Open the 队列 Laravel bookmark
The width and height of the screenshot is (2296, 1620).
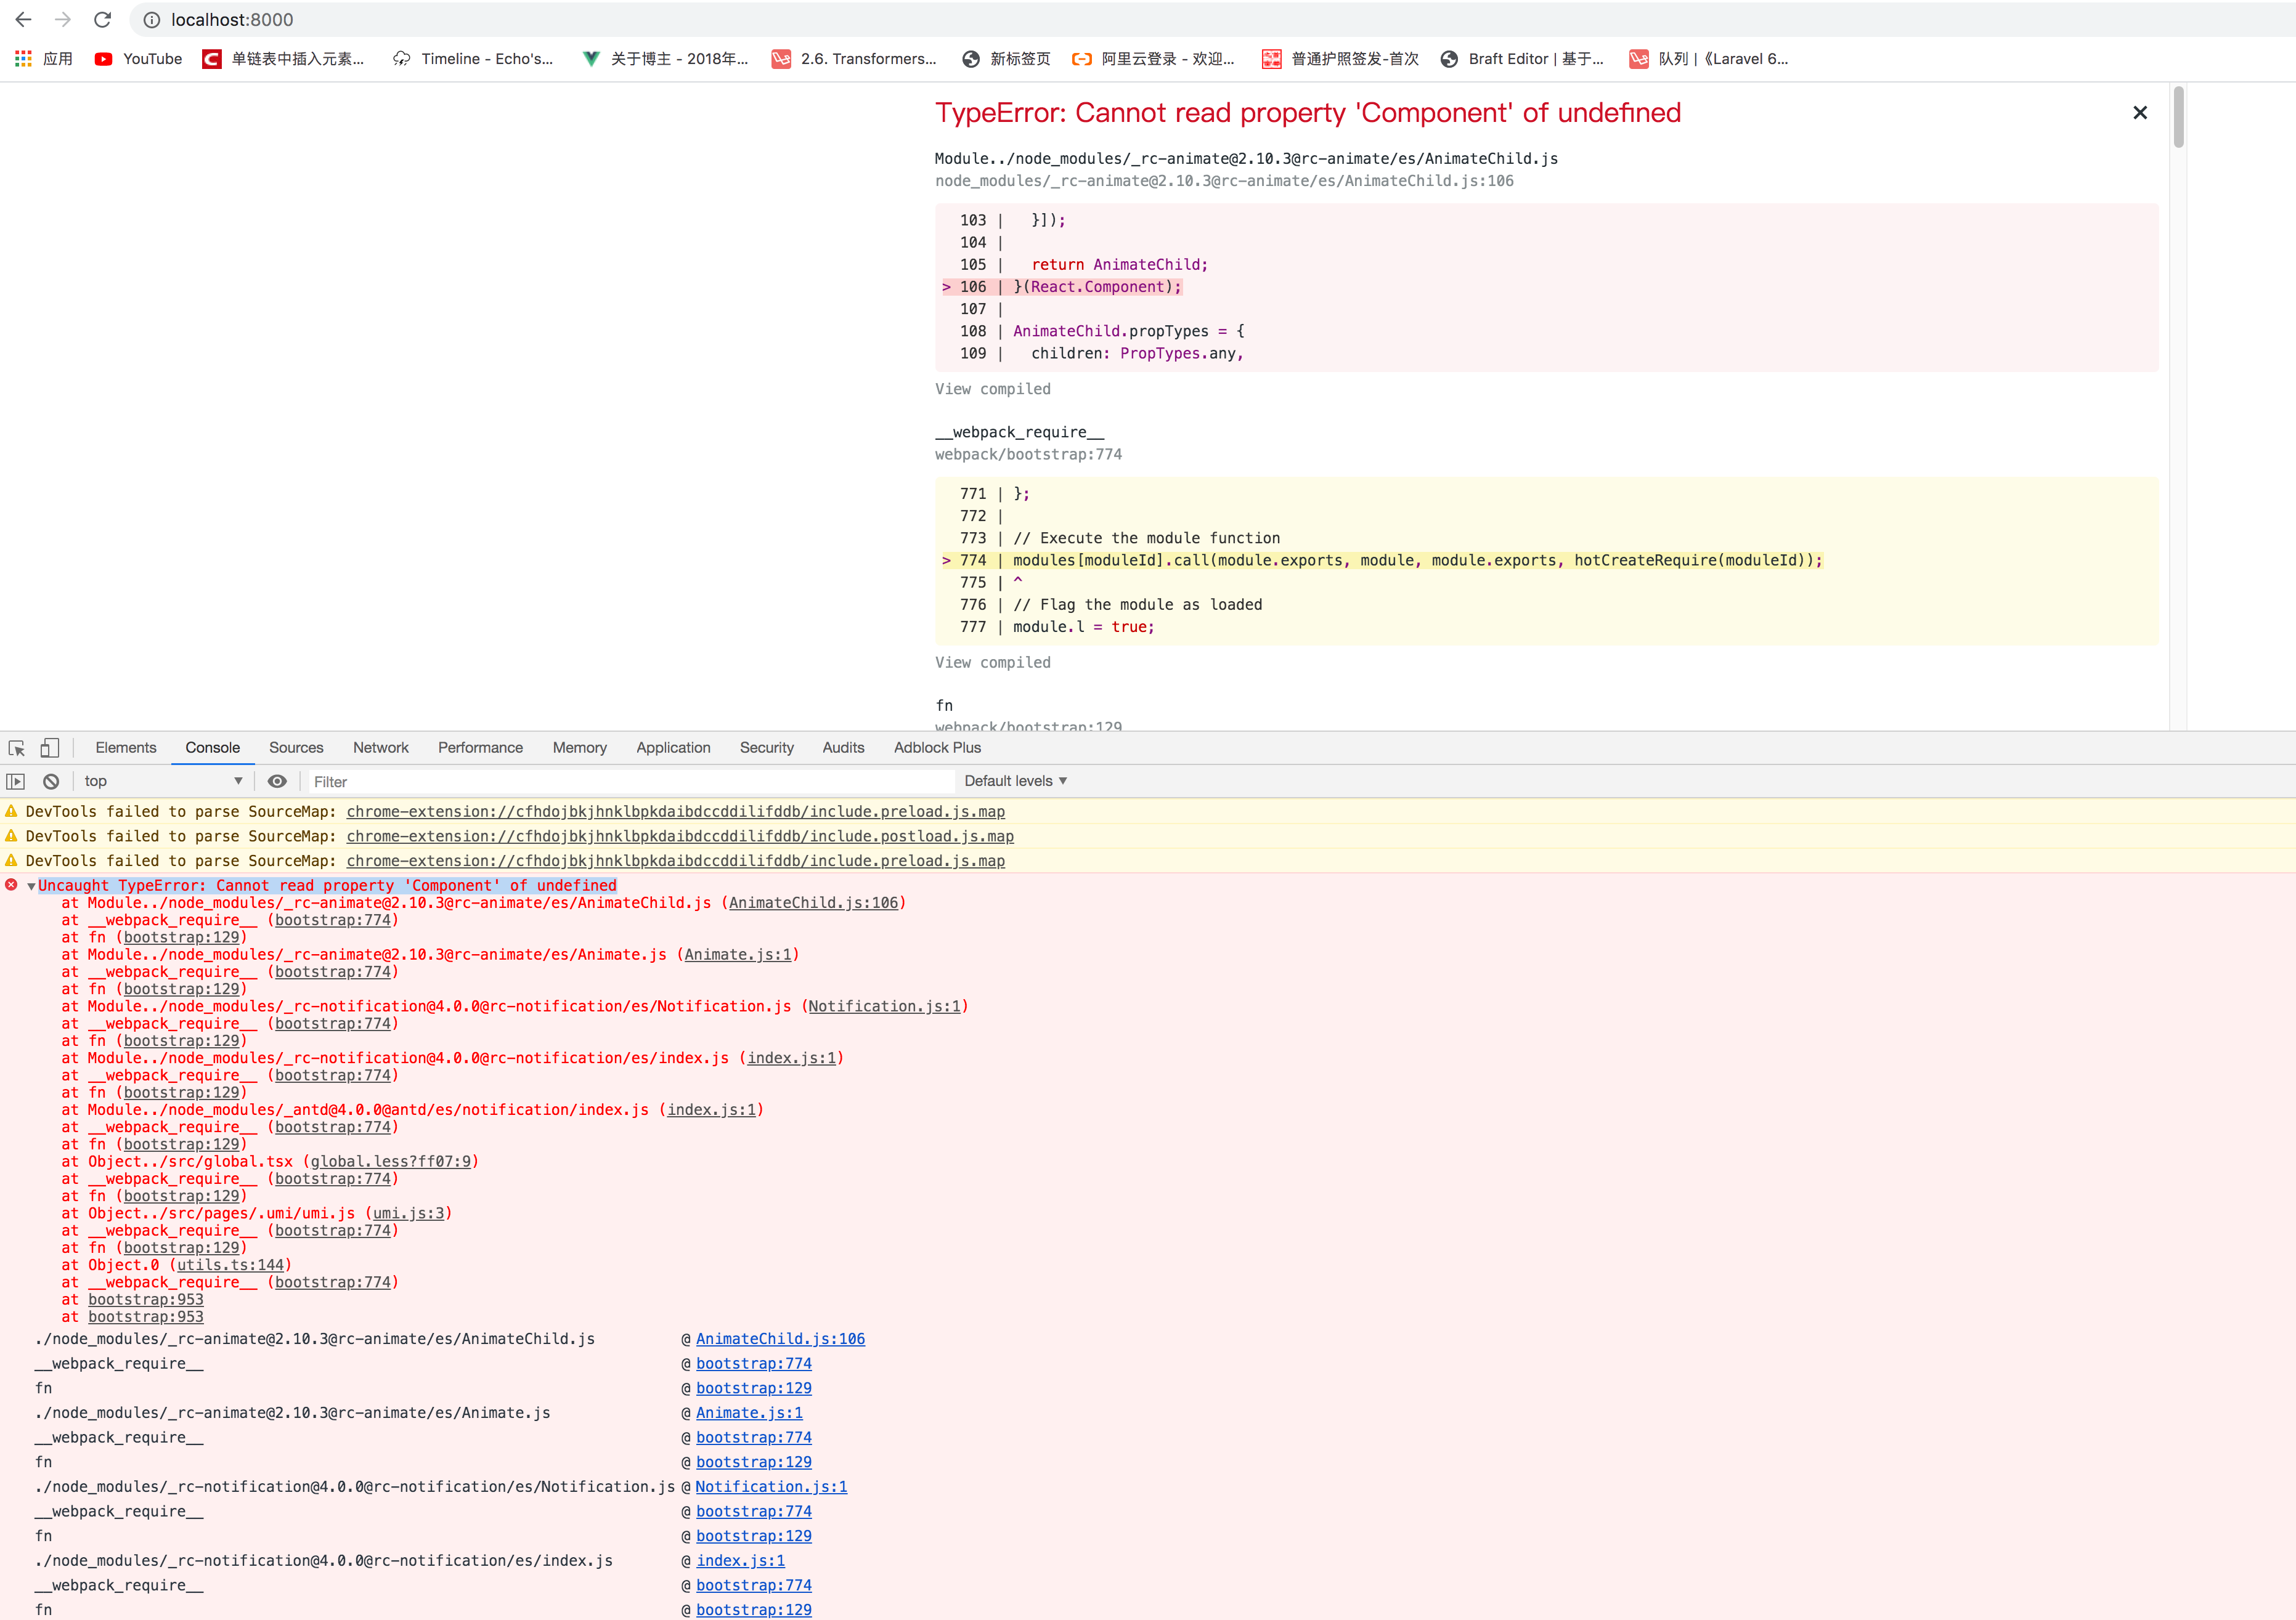[1709, 59]
